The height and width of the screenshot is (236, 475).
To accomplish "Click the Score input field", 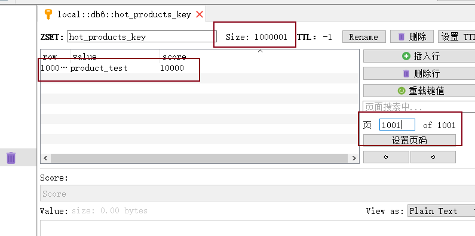I will tap(258, 194).
